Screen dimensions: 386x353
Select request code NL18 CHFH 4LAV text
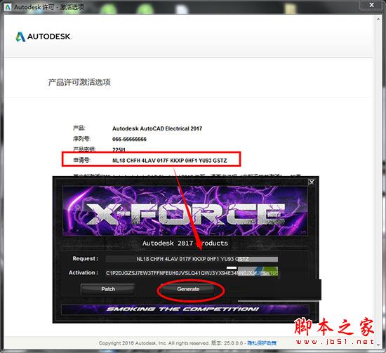169,161
